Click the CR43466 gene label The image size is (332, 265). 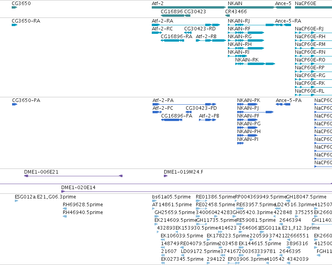(236, 11)
